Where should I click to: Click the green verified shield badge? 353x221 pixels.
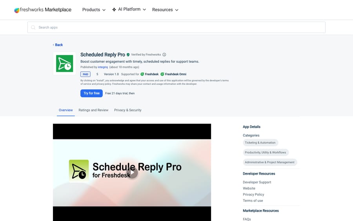point(128,55)
